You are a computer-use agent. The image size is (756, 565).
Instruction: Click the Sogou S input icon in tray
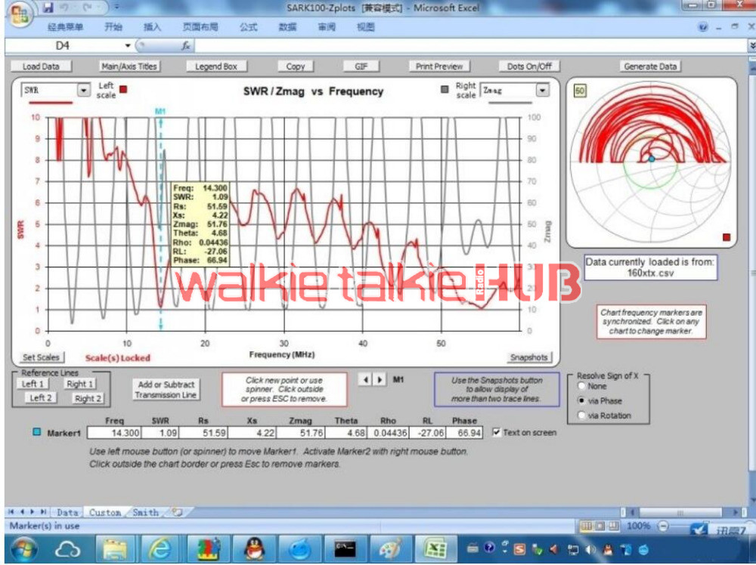(x=520, y=549)
